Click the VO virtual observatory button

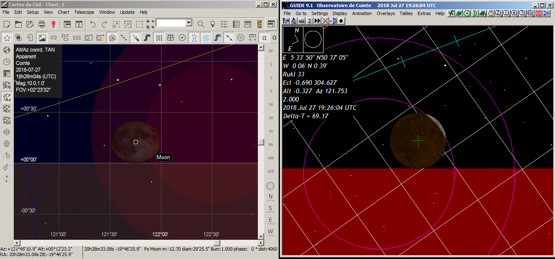[53, 38]
